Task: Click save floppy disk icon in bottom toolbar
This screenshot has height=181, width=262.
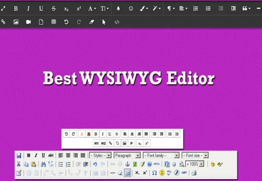Action: click(19, 156)
